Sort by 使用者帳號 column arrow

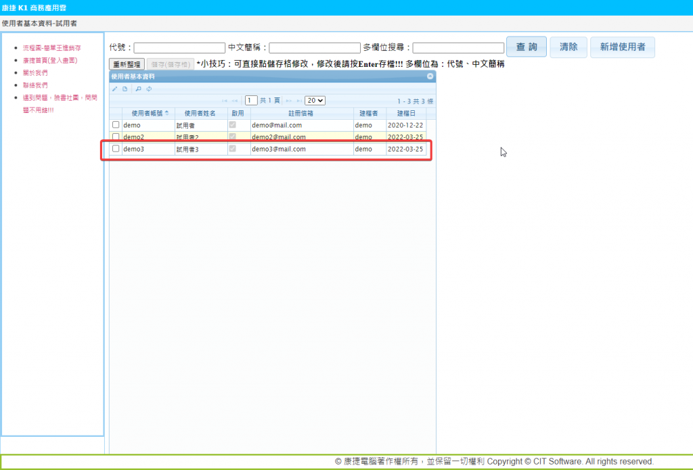point(167,113)
